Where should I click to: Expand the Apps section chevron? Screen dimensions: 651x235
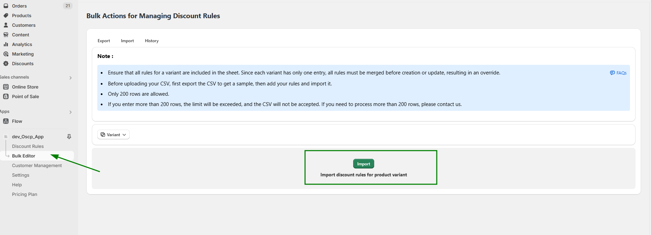[x=70, y=112]
